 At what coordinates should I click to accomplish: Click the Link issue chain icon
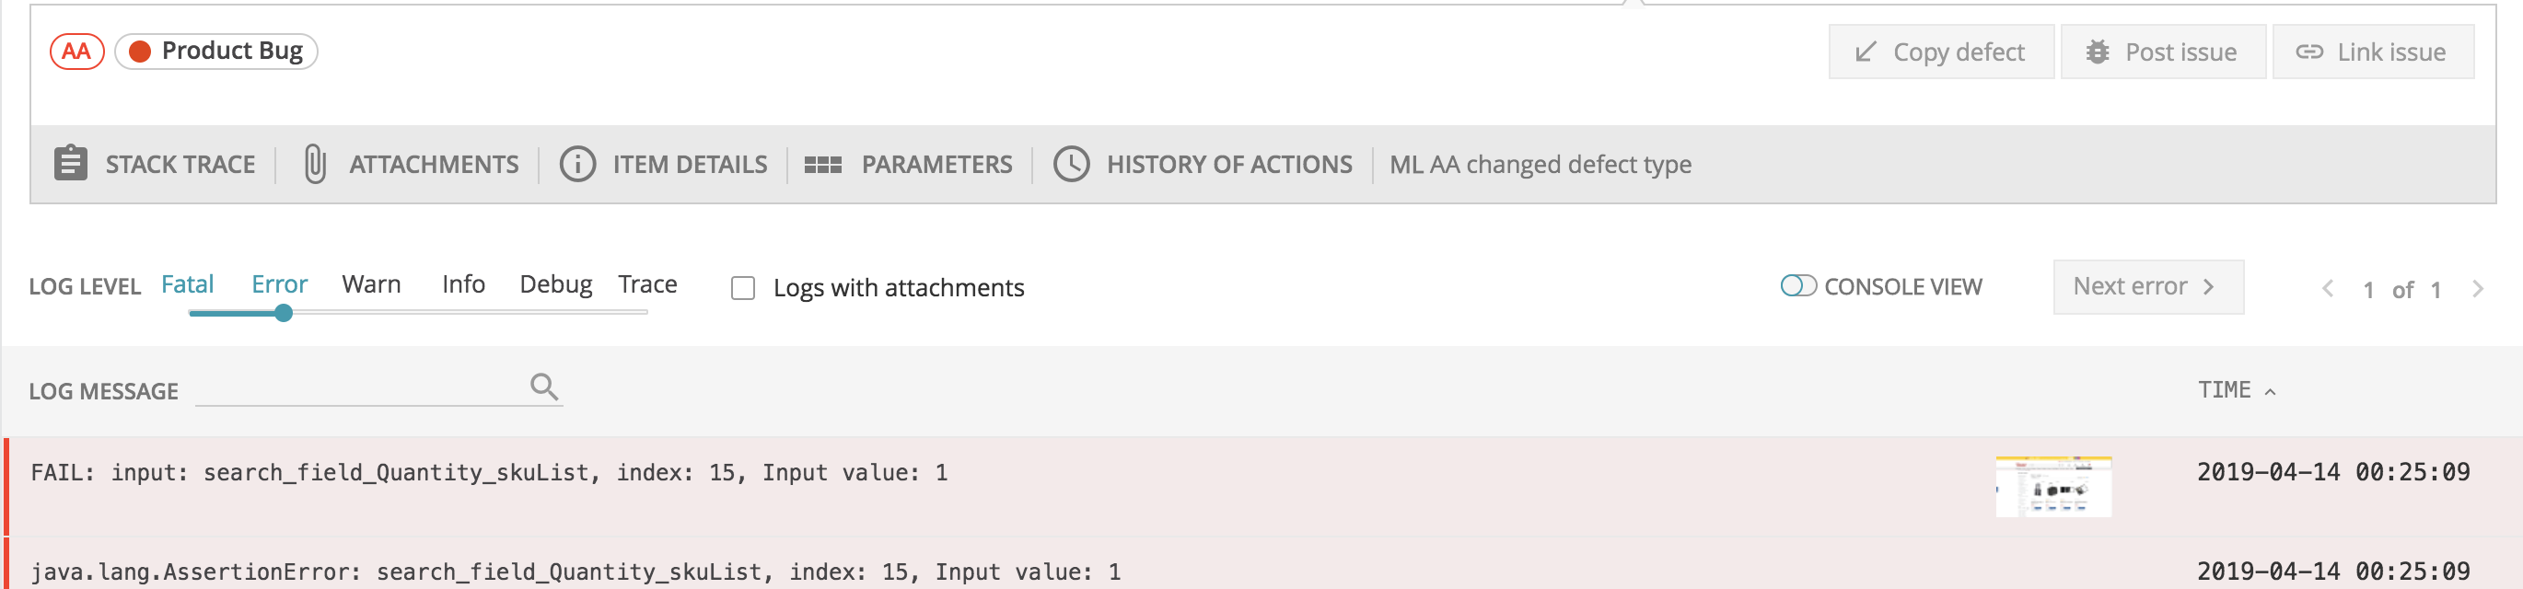(2311, 52)
